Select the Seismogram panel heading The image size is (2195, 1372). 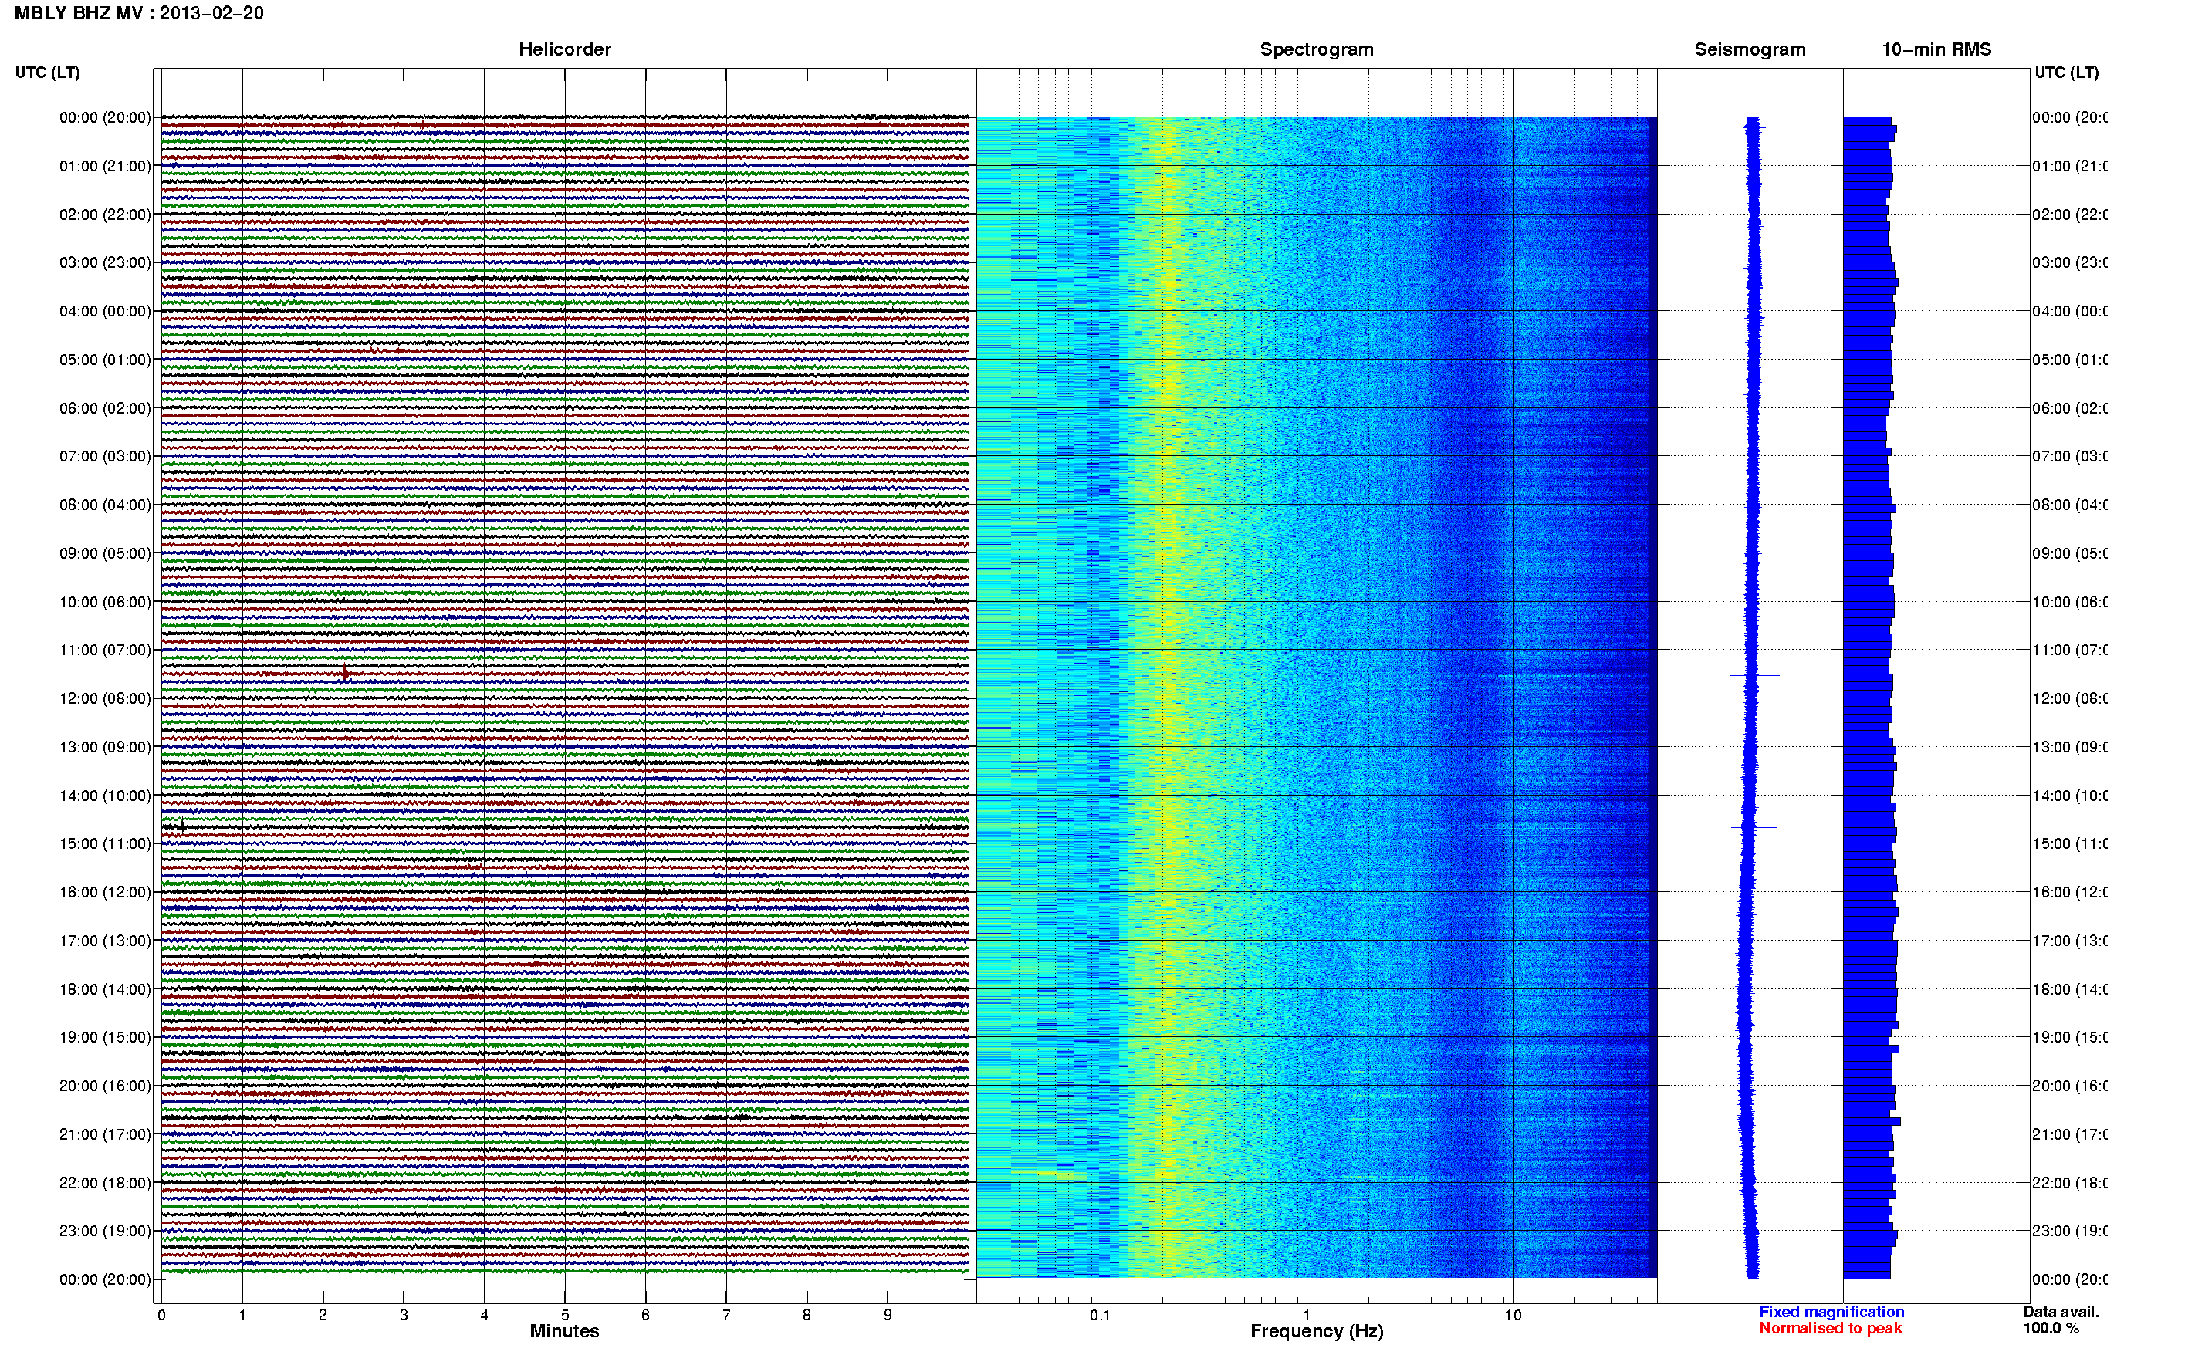pyautogui.click(x=1750, y=49)
